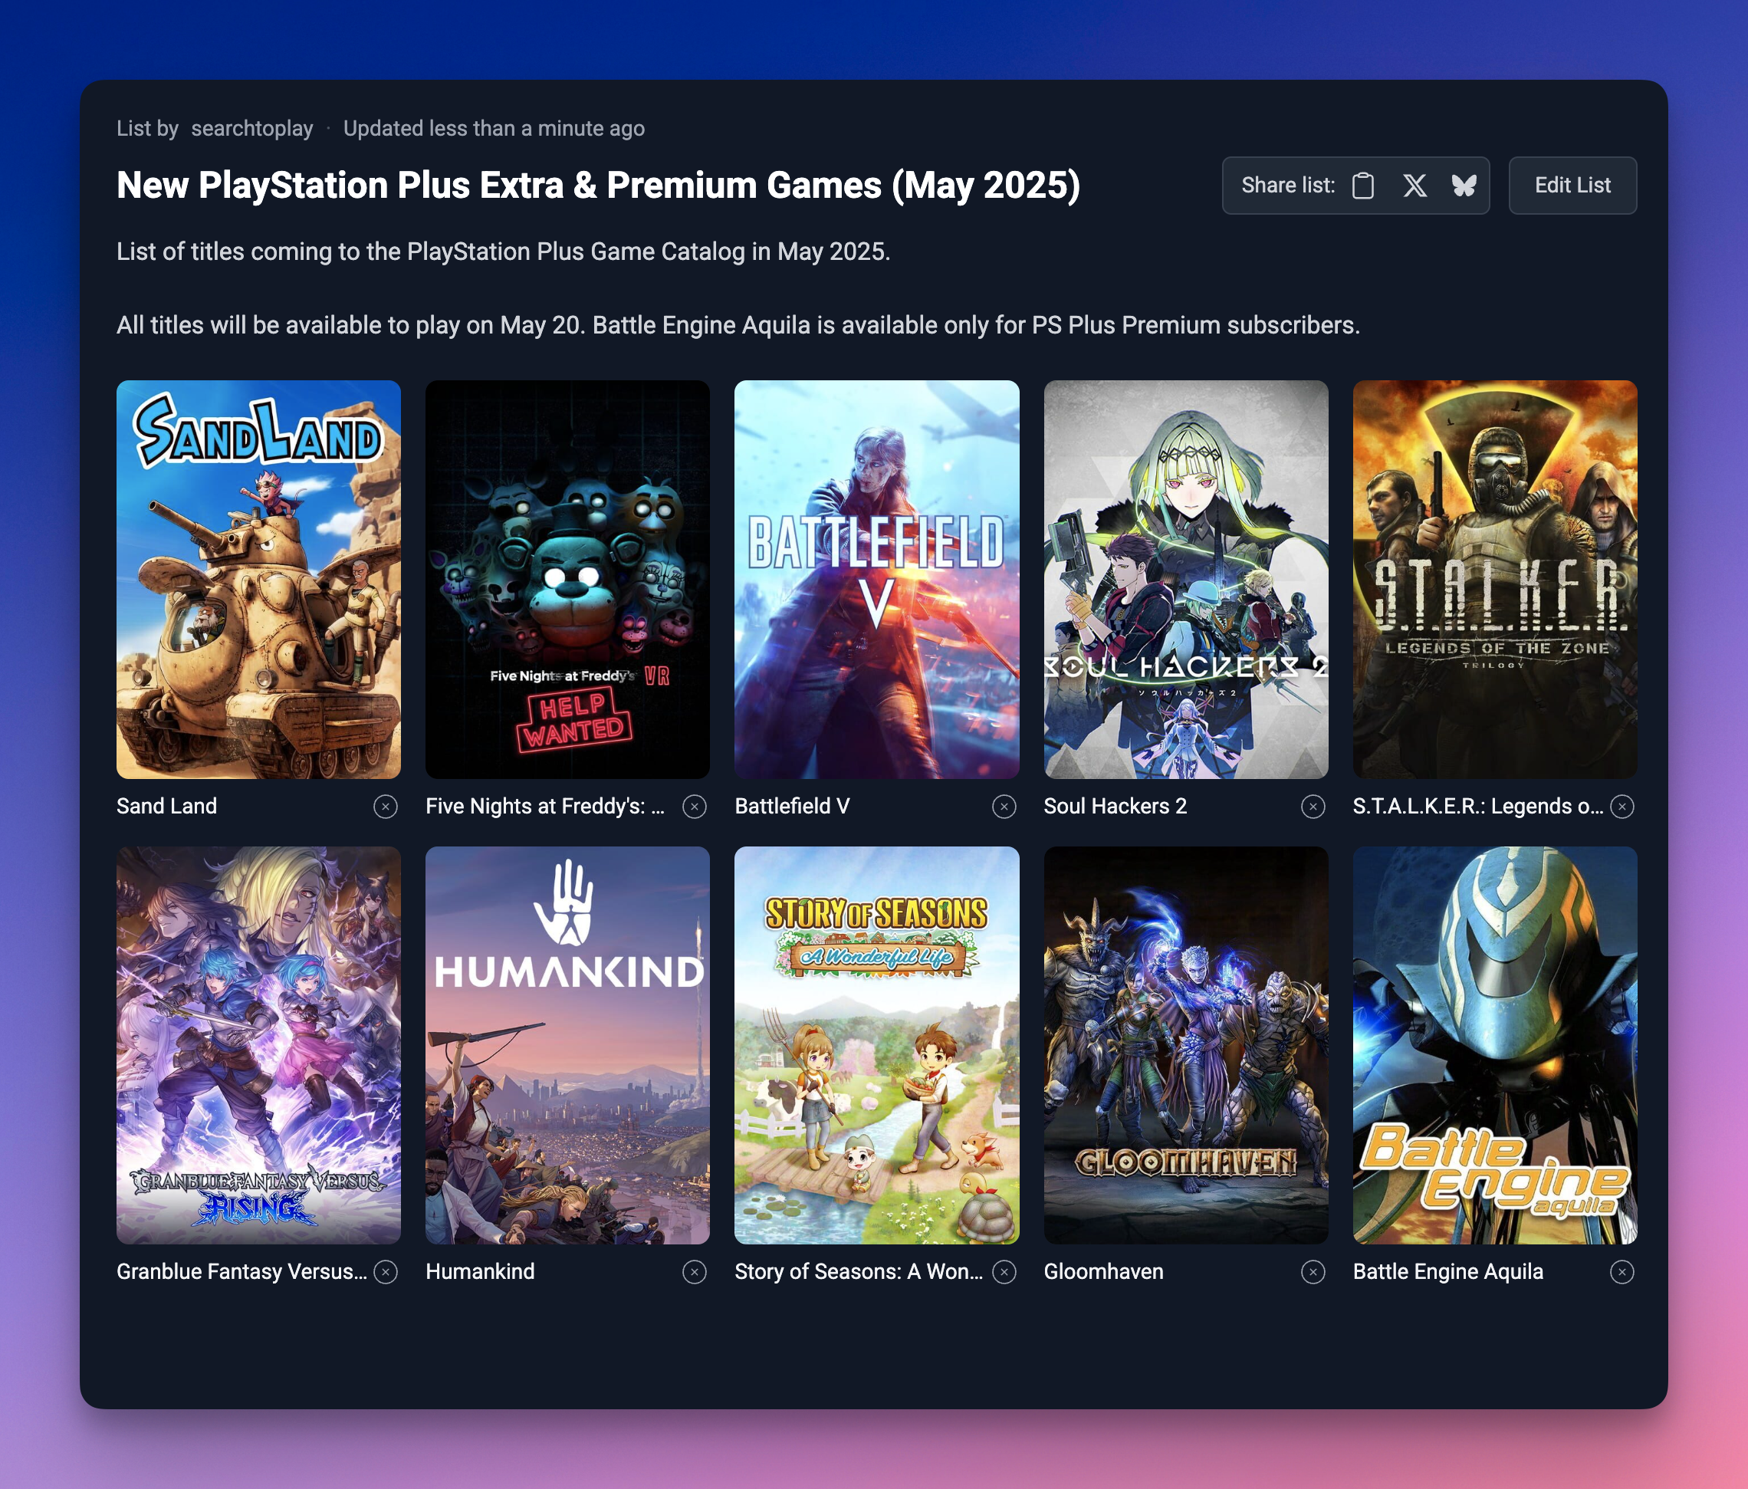The height and width of the screenshot is (1489, 1748).
Task: Visit the searchtoplay profile link
Action: [252, 128]
